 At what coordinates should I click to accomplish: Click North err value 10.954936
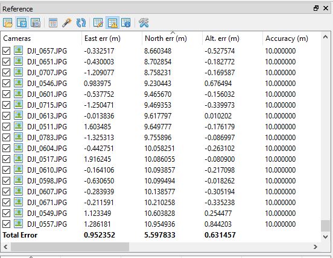pos(160,224)
